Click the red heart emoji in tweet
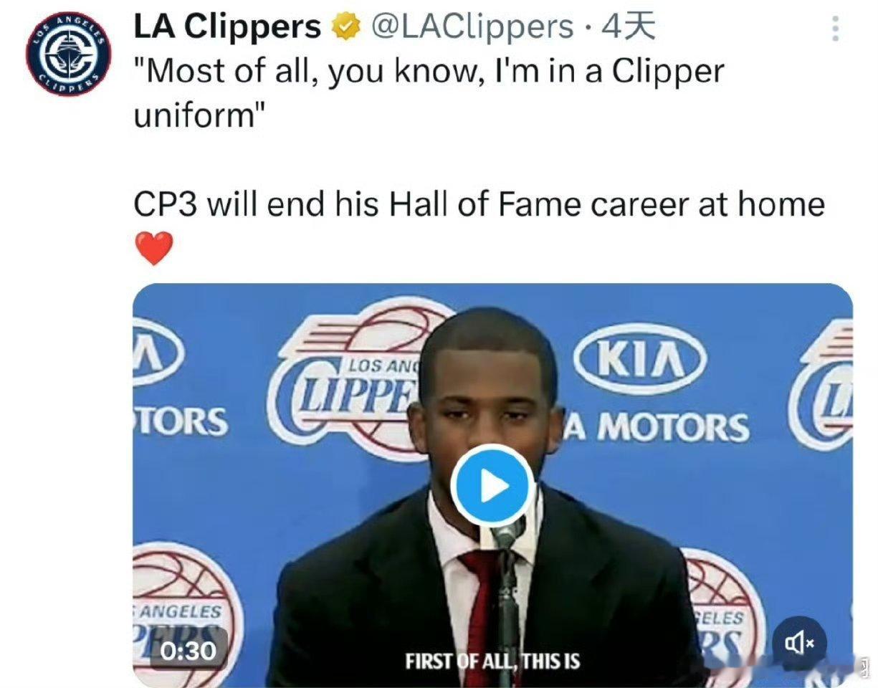Viewport: 878px width, 688px height. coord(154,249)
